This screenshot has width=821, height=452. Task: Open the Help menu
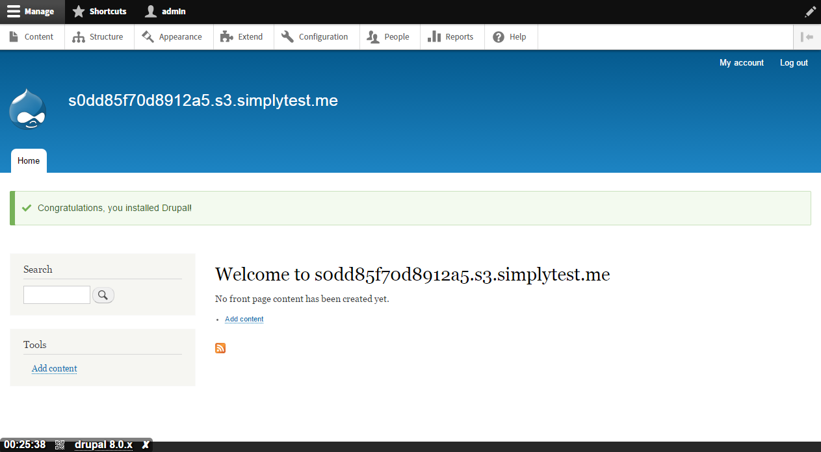[x=511, y=36]
